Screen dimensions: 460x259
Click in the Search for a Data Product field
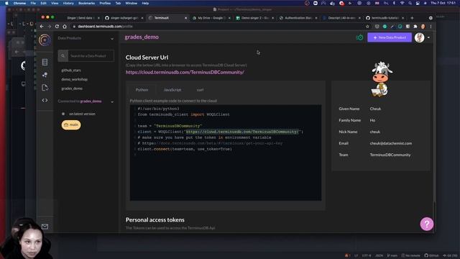click(x=91, y=56)
